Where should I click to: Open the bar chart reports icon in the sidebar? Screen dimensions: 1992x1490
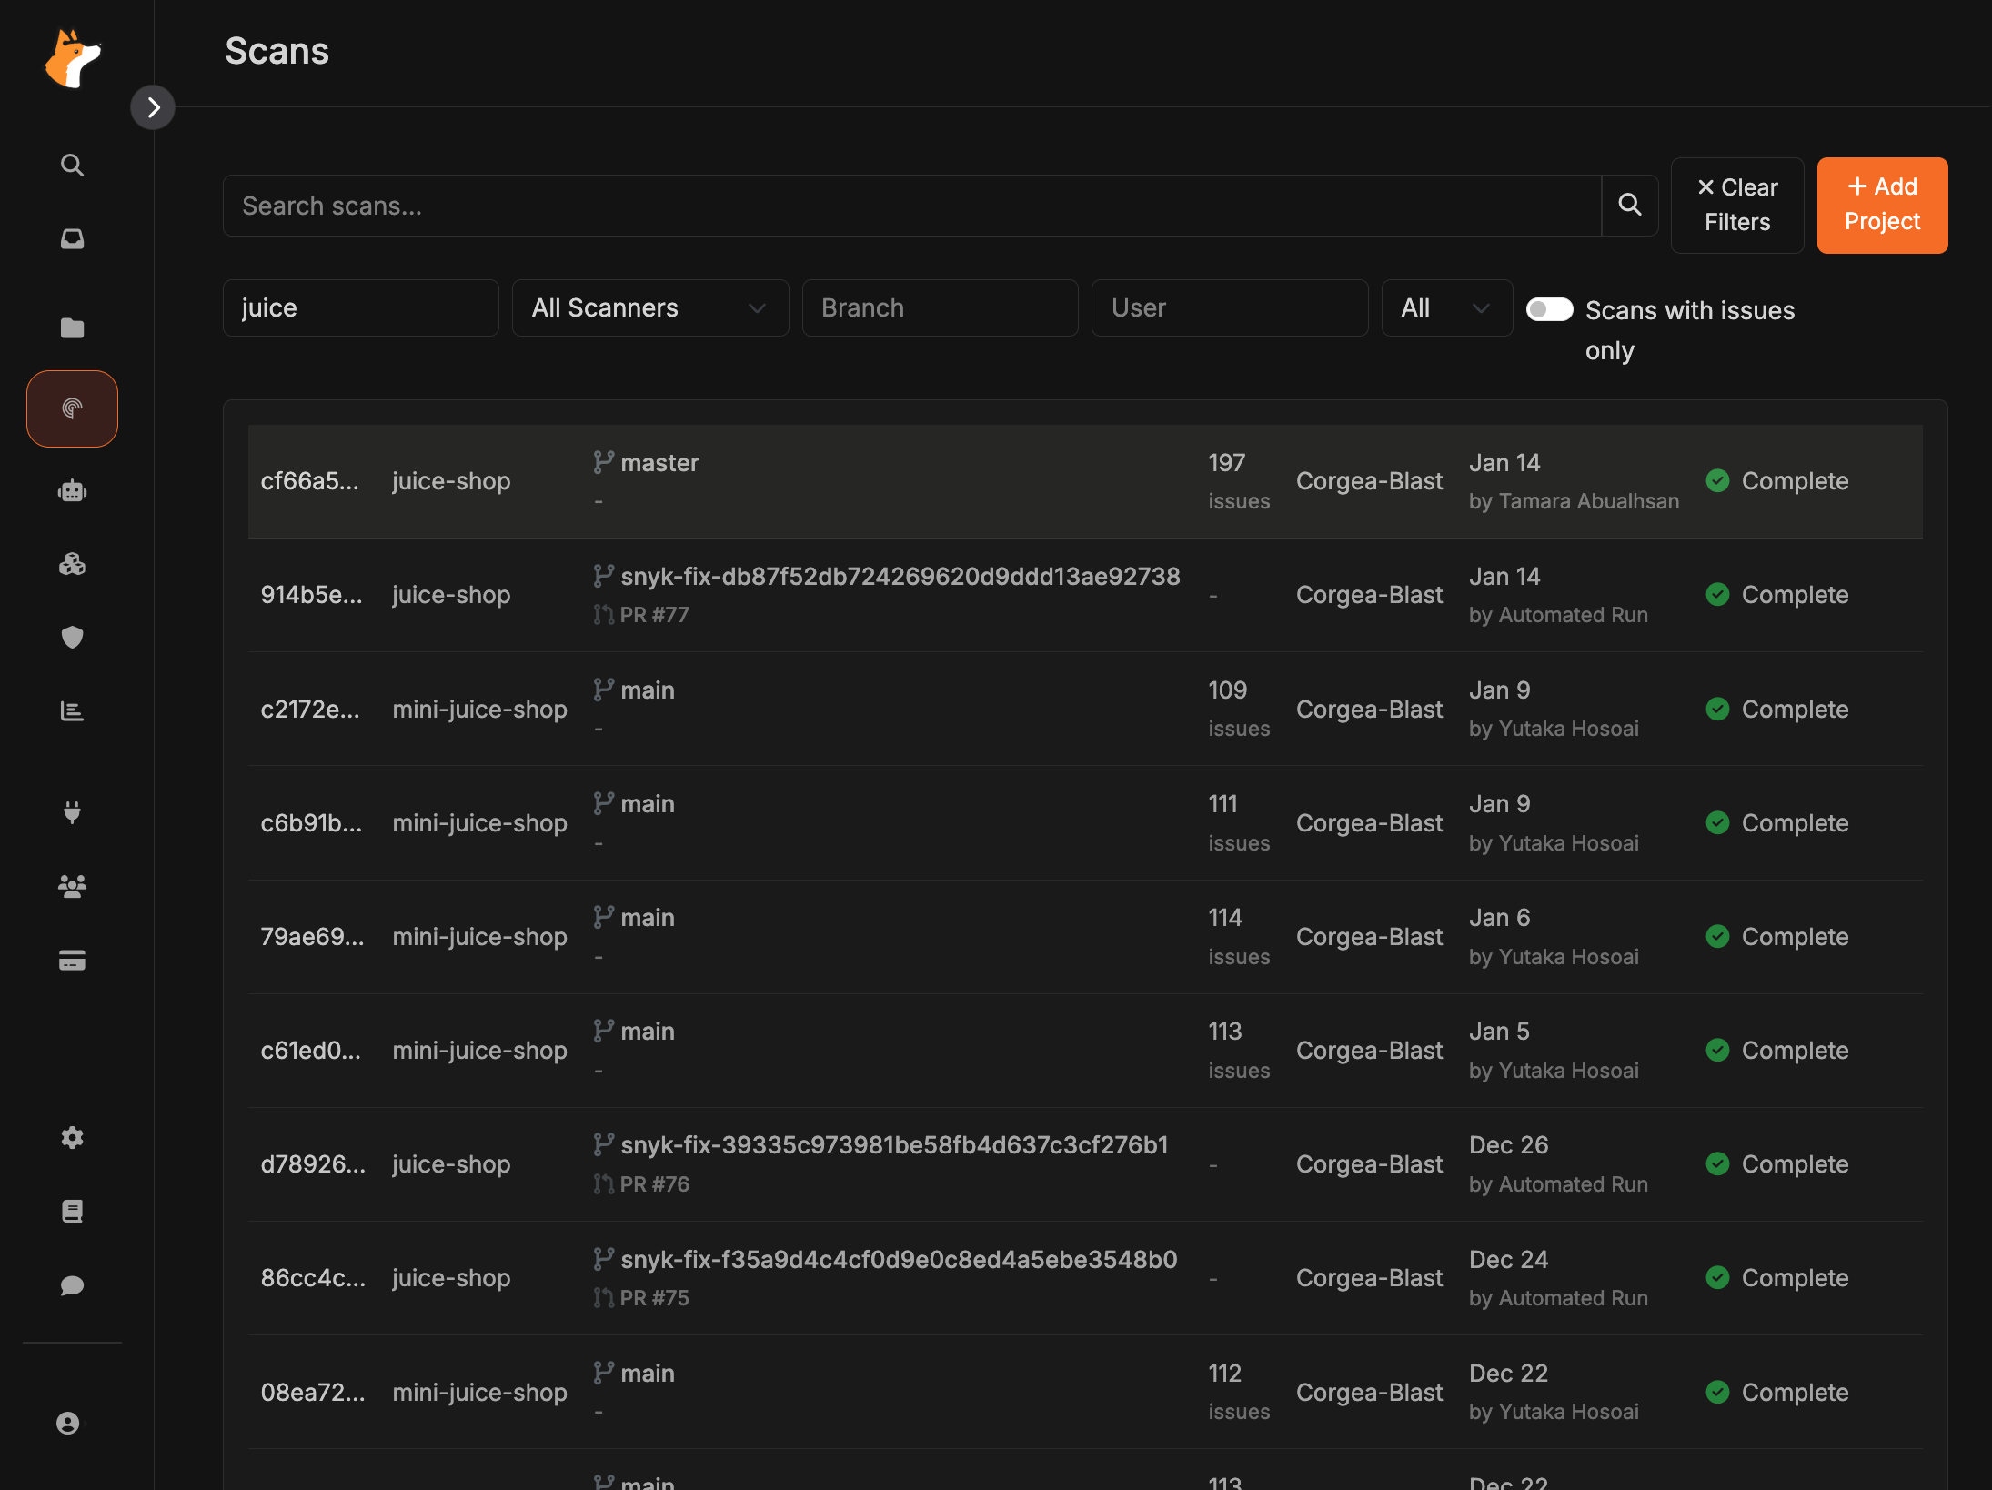click(x=72, y=710)
